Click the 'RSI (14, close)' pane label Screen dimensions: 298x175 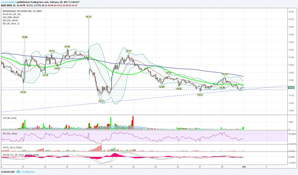tap(10, 134)
